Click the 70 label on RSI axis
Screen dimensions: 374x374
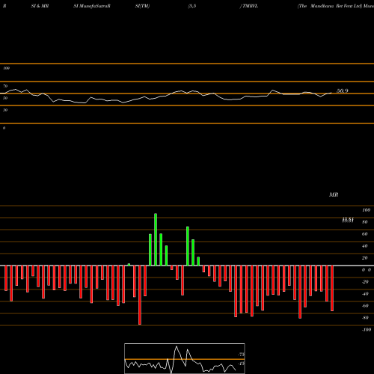[5, 86]
